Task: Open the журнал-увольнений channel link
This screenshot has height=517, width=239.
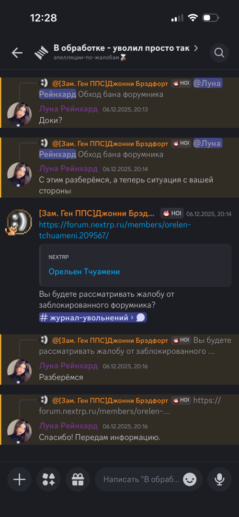Action: 93,318
